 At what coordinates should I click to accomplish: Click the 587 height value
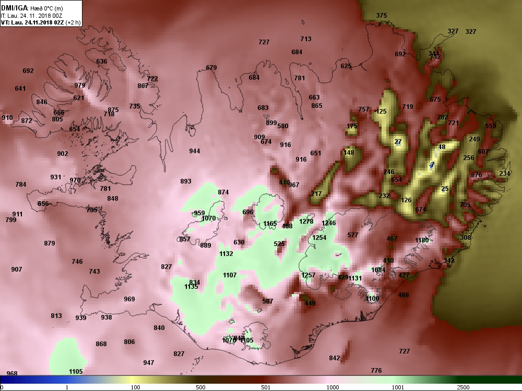[x=268, y=301]
